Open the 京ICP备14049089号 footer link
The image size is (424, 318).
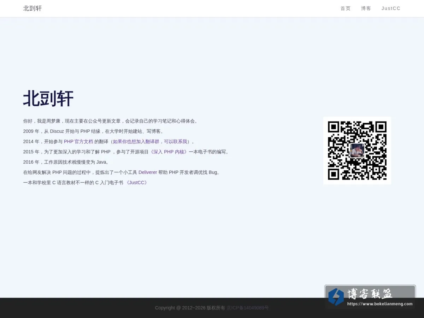coord(248,308)
